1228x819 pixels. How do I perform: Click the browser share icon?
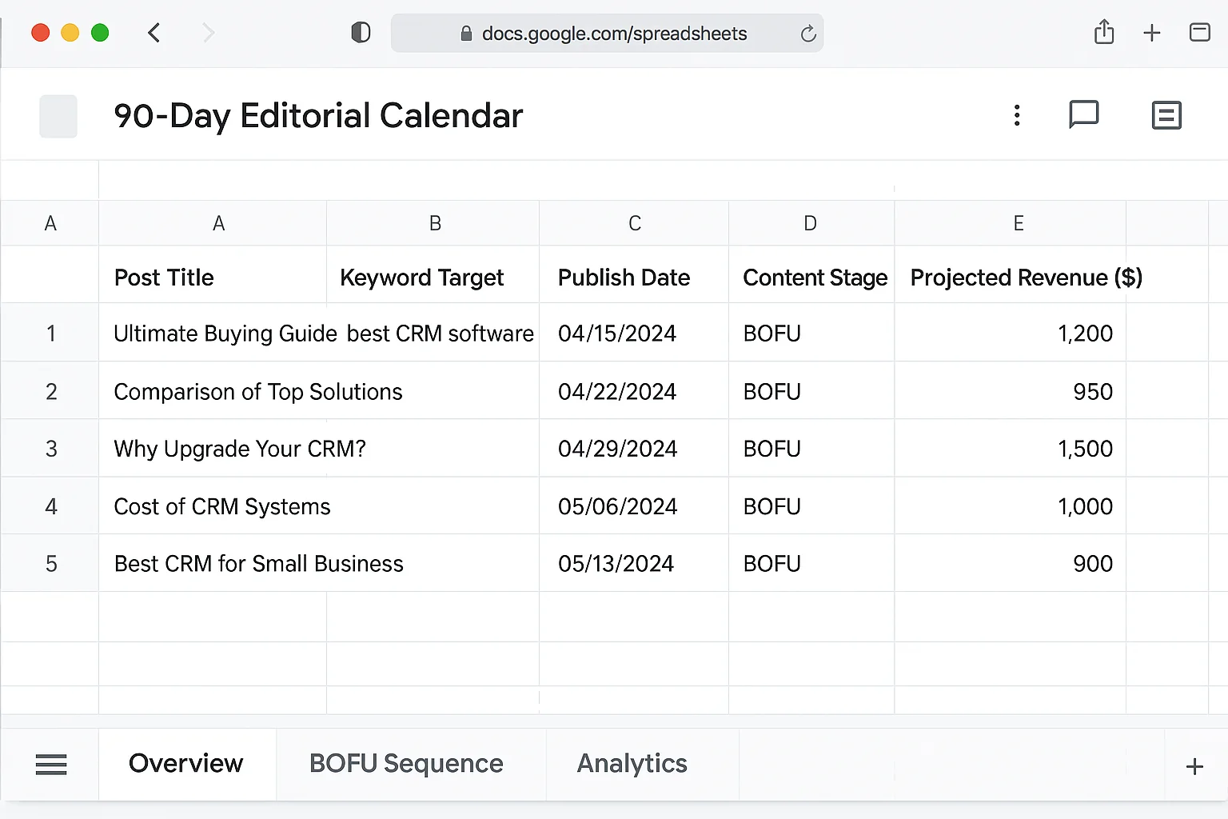(x=1104, y=32)
